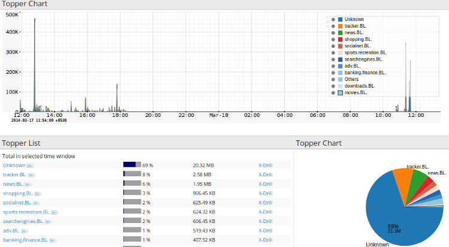Click the orange tracker.BL. pie slice
The image size is (449, 247).
coord(404,182)
